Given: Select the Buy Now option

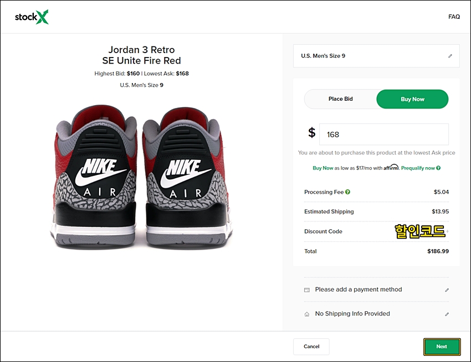Looking at the screenshot, I should (x=412, y=99).
